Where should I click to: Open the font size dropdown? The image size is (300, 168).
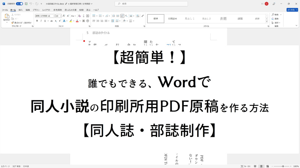coord(61,16)
